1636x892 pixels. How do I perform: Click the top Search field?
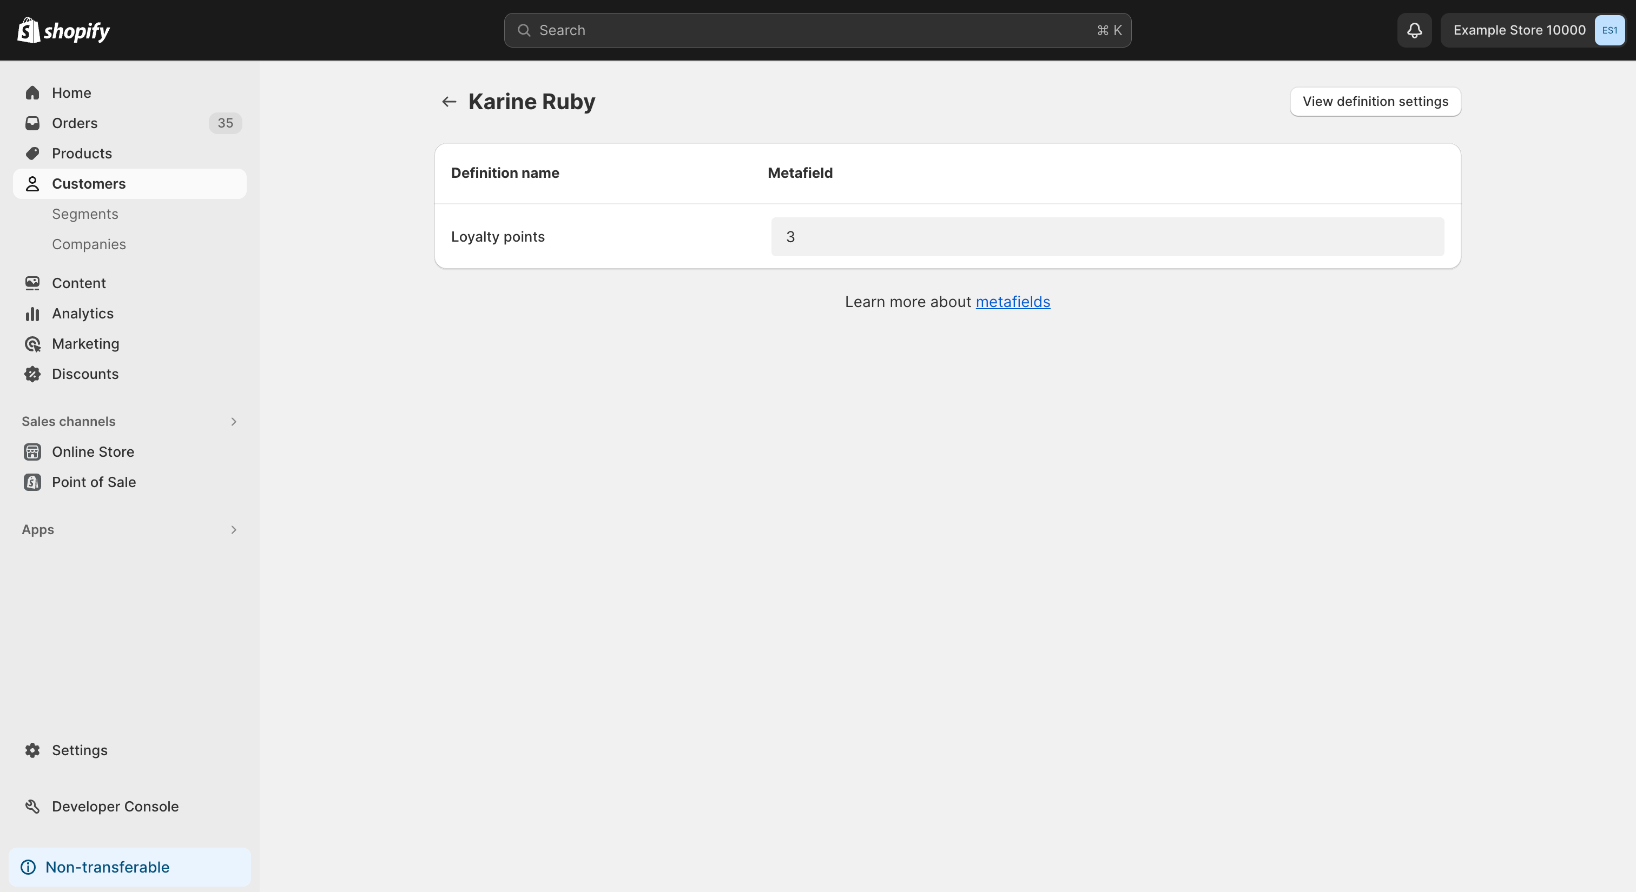pyautogui.click(x=817, y=30)
